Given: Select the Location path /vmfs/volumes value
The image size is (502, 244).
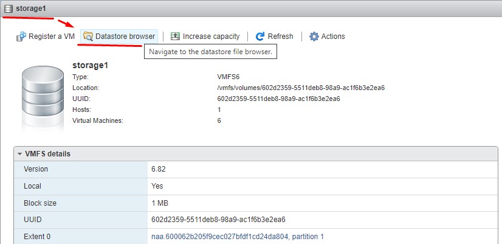Looking at the screenshot, I should (x=301, y=88).
